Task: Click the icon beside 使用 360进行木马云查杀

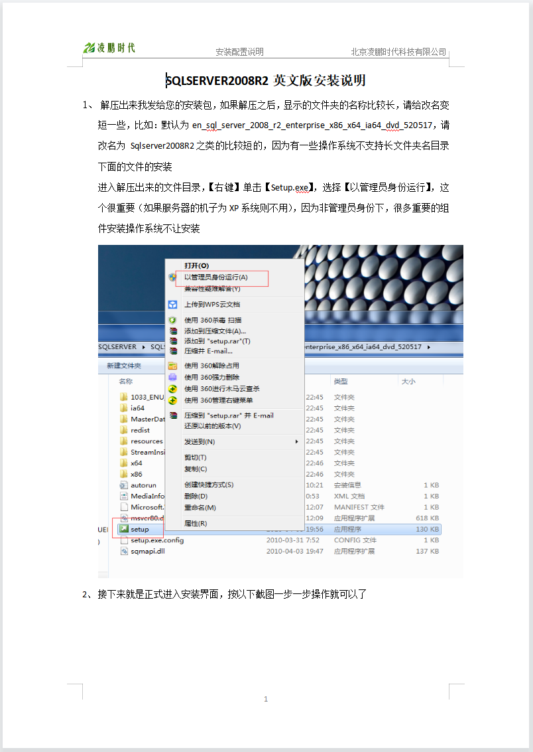Action: 172,388
